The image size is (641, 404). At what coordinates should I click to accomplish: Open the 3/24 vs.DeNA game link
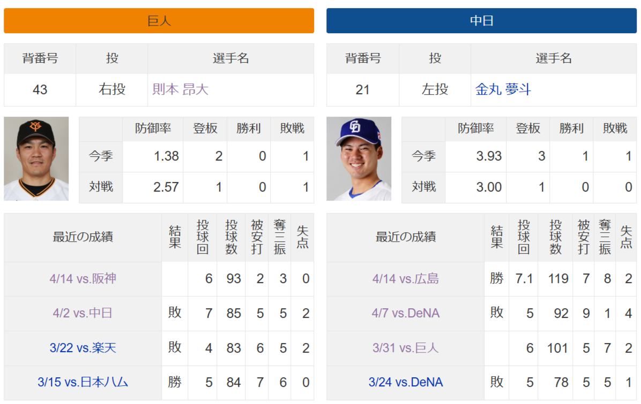tap(405, 383)
